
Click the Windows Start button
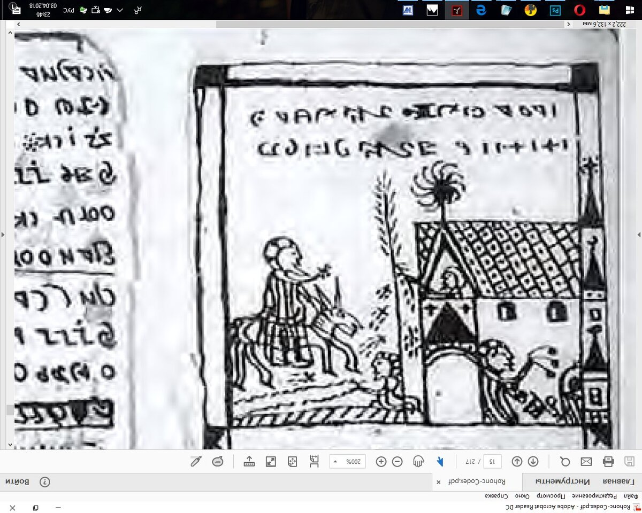[x=630, y=10]
